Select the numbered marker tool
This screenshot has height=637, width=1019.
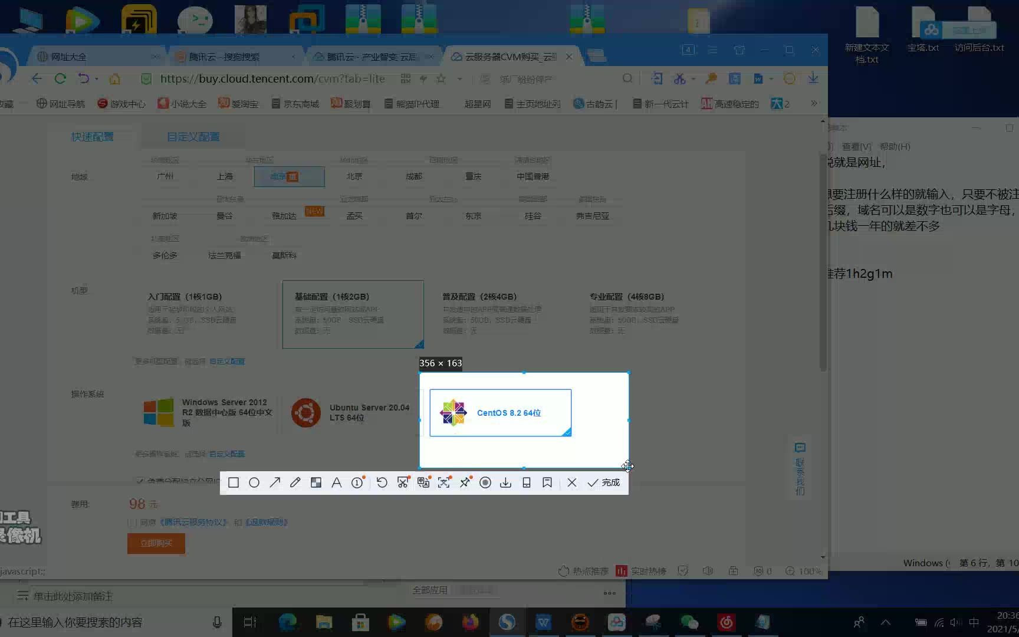point(357,482)
